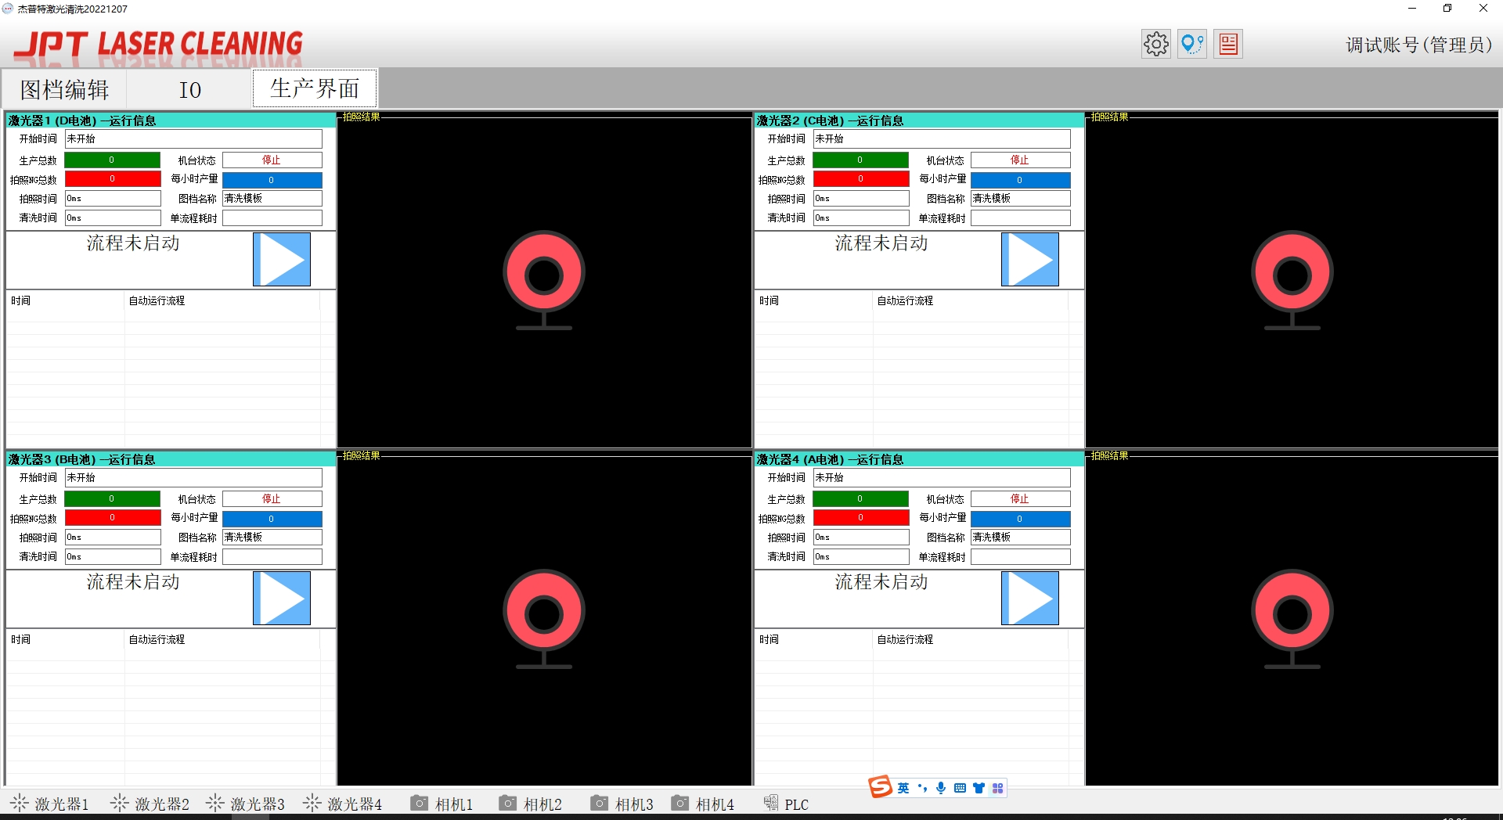Click the 激光器4 status bar icon
The image size is (1503, 820).
[312, 804]
